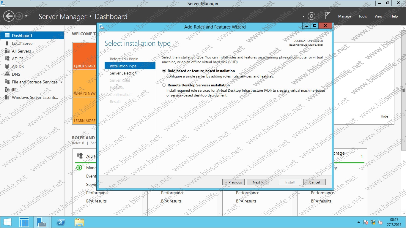Screen dimensions: 406x228
Task: Open the View menu
Action: pyautogui.click(x=378, y=16)
